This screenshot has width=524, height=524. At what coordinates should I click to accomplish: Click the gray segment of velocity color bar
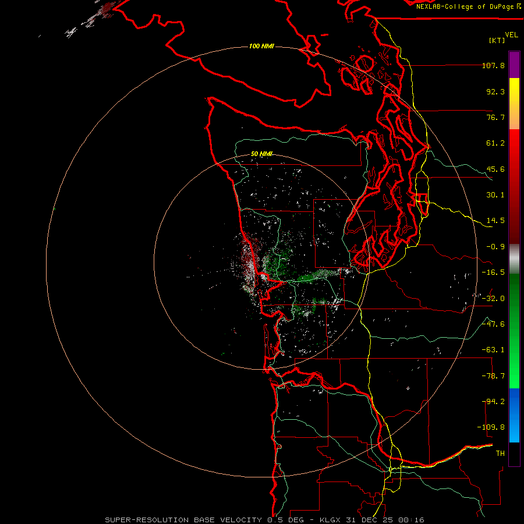click(514, 259)
